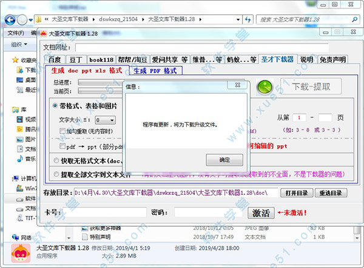Open the recent pages dropdown arrow
The image size is (364, 268).
pos(31,20)
